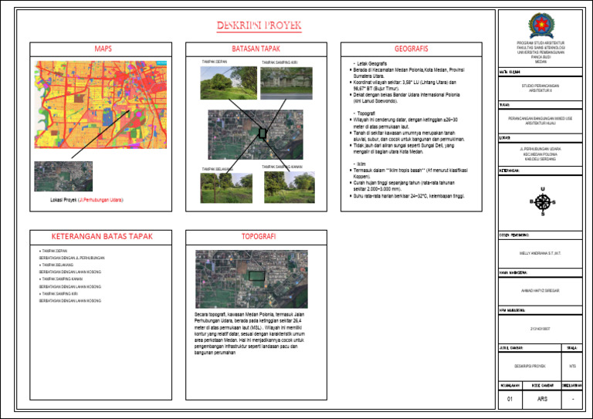This screenshot has width=593, height=419.
Task: Select the KETERANGAN BATAS TAPAK heading
Action: click(x=102, y=237)
